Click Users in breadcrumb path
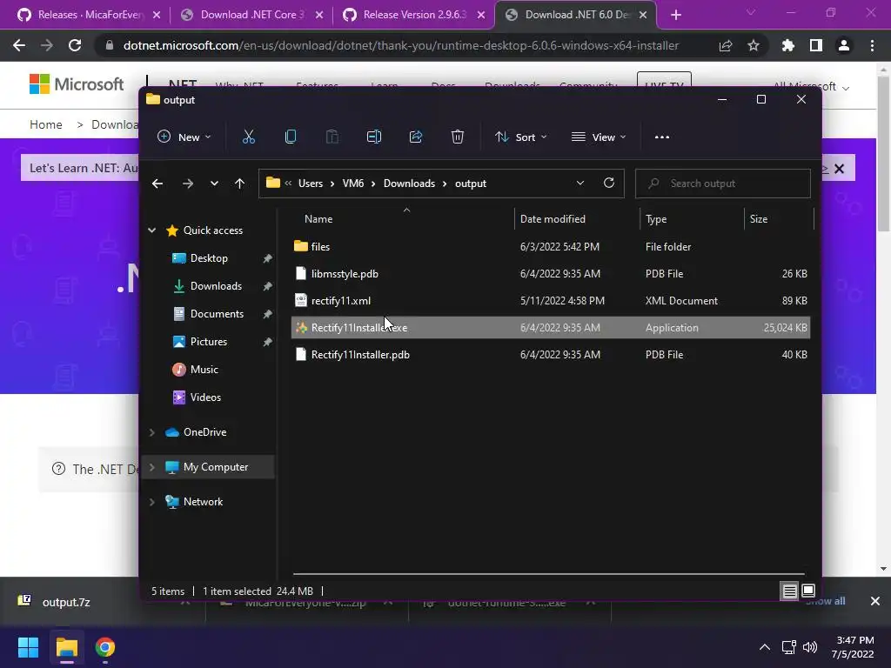Viewport: 891px width, 668px height. pyautogui.click(x=311, y=184)
